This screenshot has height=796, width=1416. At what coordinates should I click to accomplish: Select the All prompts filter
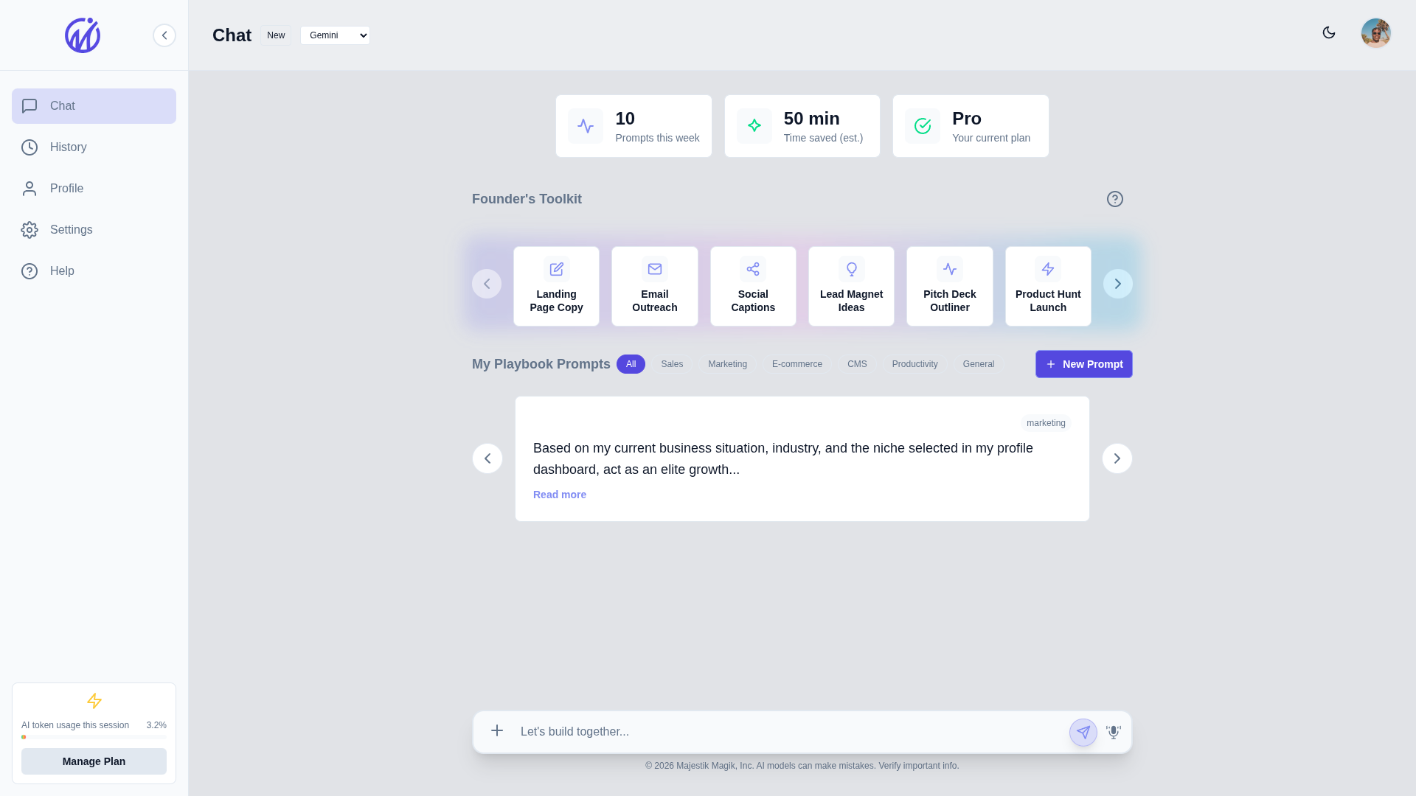[x=631, y=364]
